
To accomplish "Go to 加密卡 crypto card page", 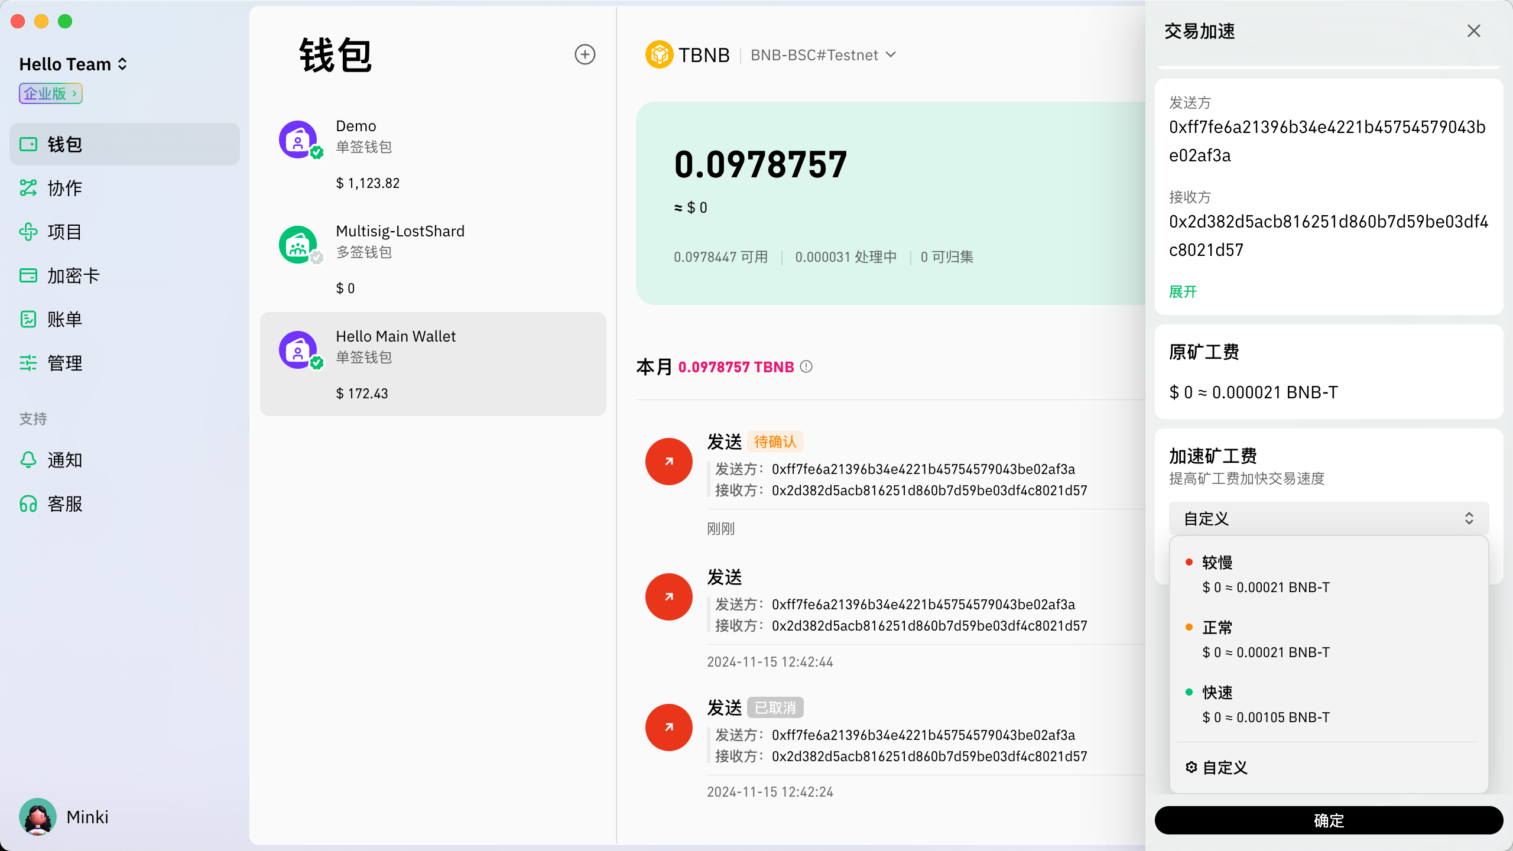I will coord(72,275).
